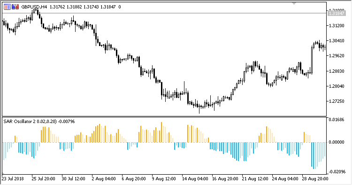Click the 1.30410 price scale value
The width and height of the screenshot is (352, 185).
[337, 41]
